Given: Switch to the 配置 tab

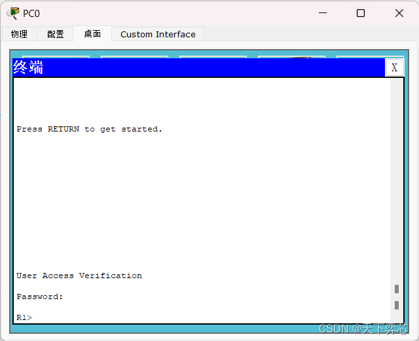Looking at the screenshot, I should point(55,34).
